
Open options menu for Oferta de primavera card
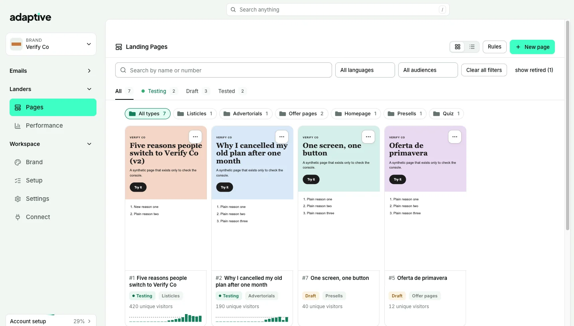pyautogui.click(x=455, y=137)
